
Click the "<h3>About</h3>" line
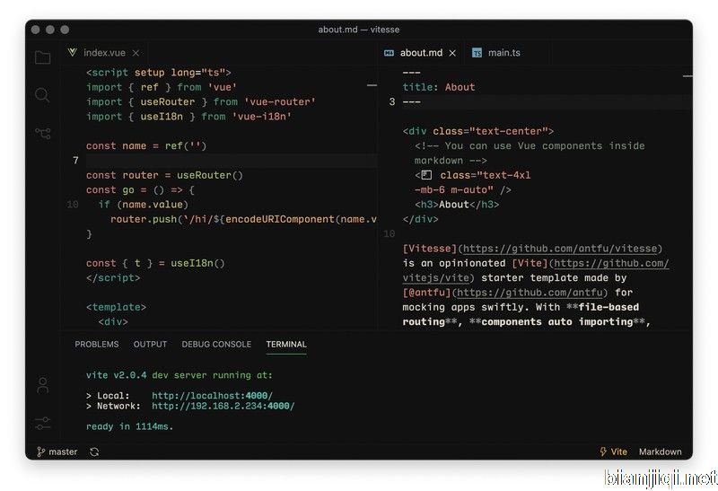(x=457, y=205)
